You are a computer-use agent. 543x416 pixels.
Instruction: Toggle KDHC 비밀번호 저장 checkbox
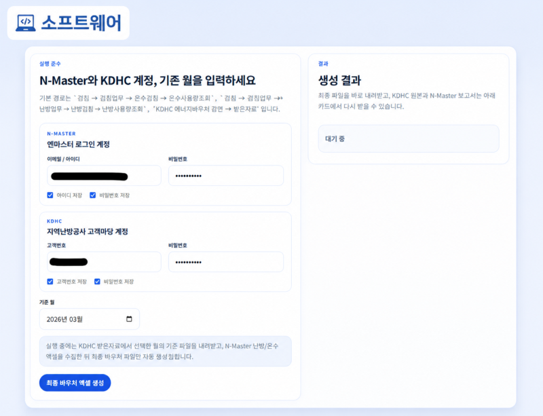pyautogui.click(x=97, y=281)
